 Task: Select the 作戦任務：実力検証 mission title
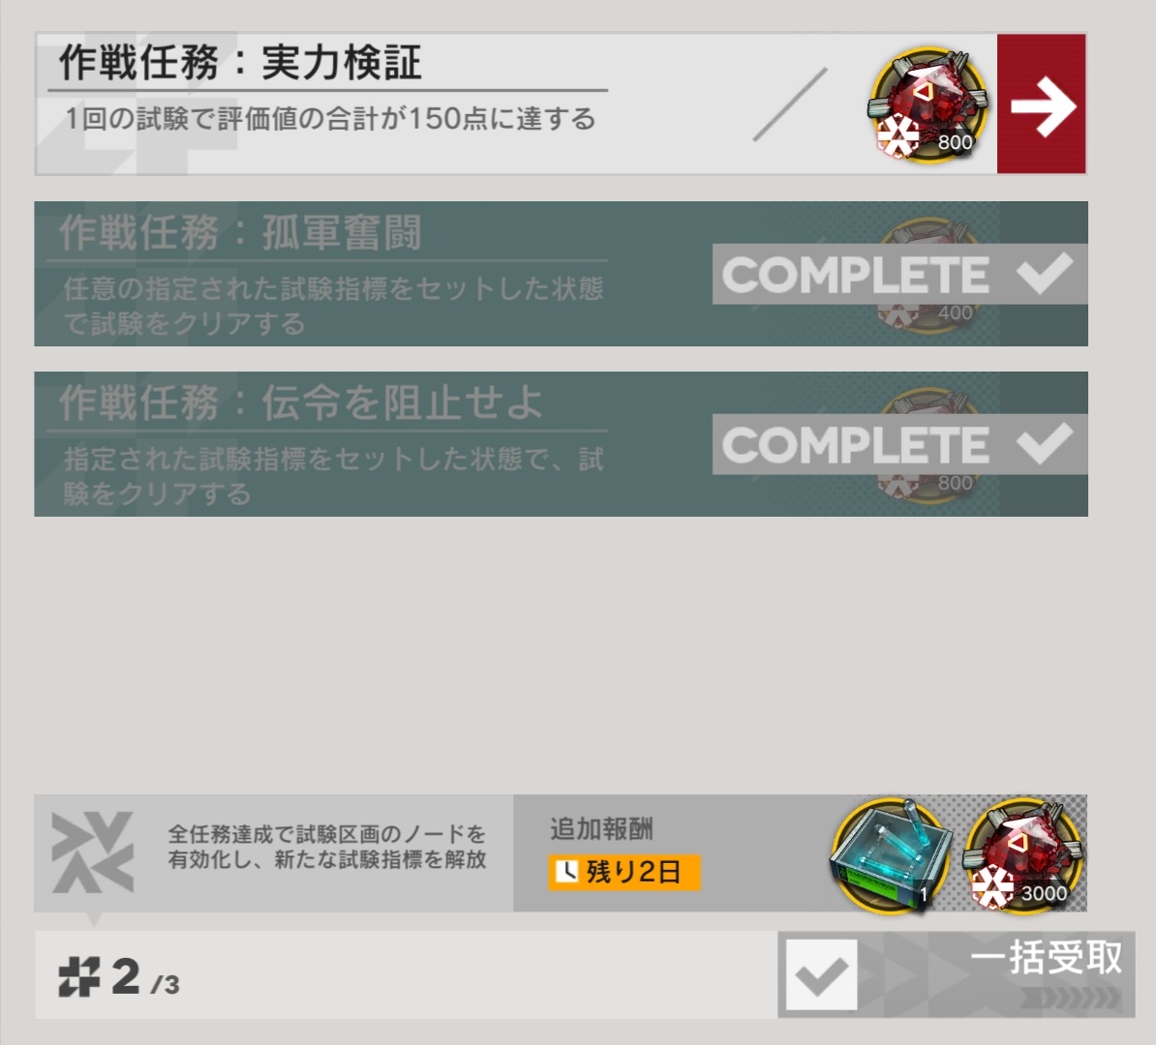click(x=240, y=62)
